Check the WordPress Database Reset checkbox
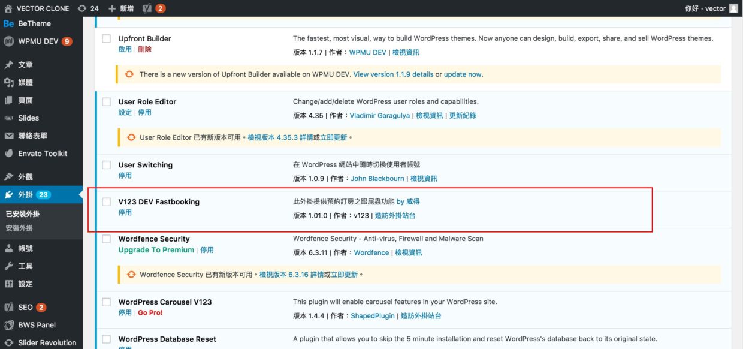The image size is (743, 349). [x=106, y=339]
